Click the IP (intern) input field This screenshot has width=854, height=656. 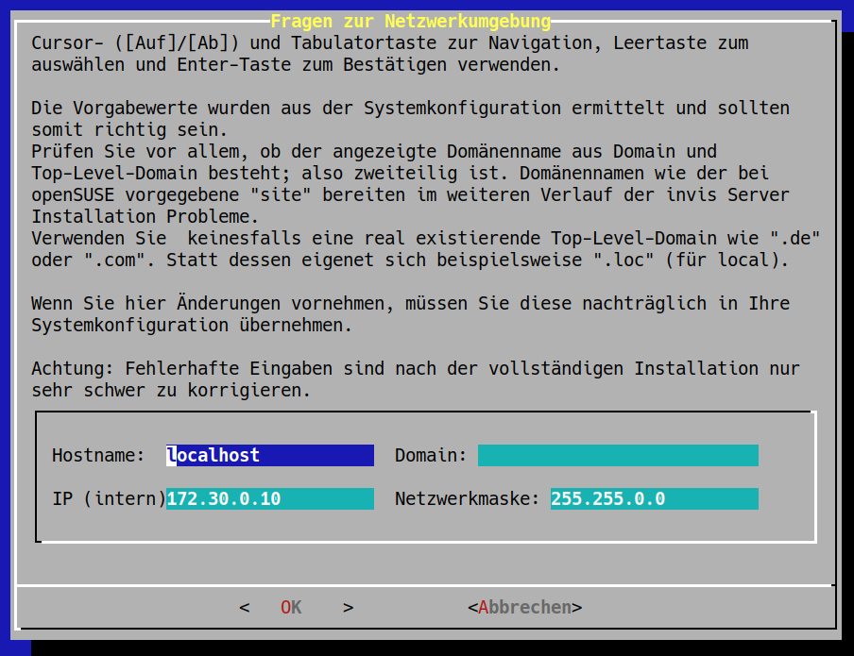(x=268, y=498)
